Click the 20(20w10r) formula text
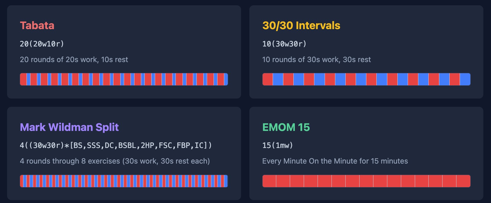 point(42,44)
